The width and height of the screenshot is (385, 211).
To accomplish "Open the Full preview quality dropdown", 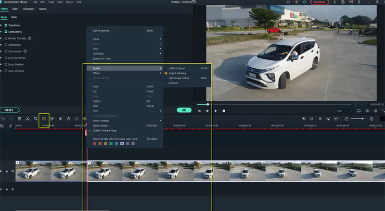I will [345, 111].
